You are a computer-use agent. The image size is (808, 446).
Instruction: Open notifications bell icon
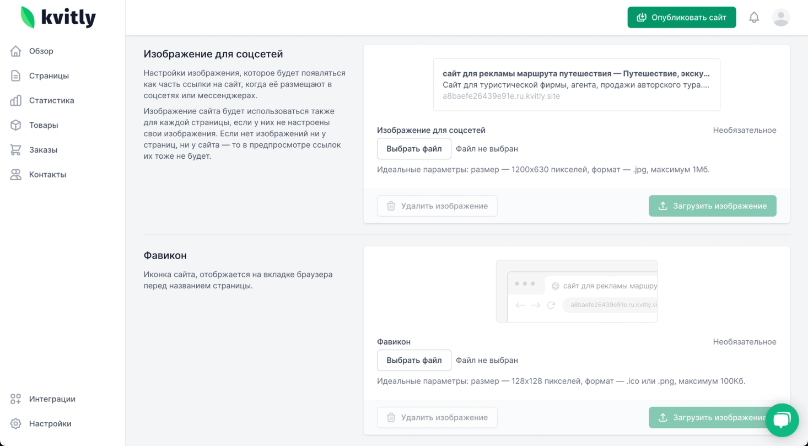(x=754, y=18)
